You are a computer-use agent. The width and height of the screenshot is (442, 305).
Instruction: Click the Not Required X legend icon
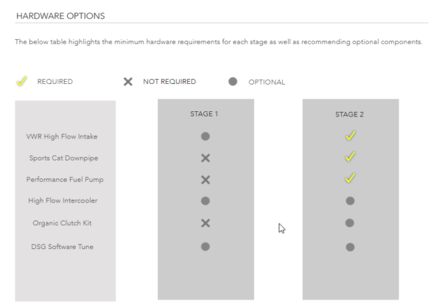tap(128, 82)
